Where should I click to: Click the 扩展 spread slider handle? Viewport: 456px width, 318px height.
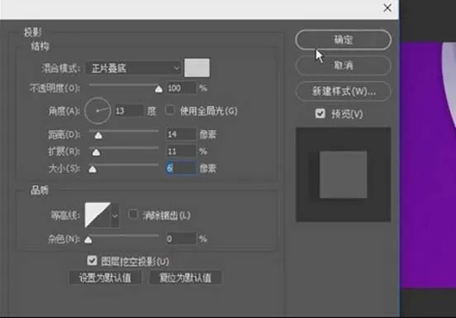tap(96, 152)
